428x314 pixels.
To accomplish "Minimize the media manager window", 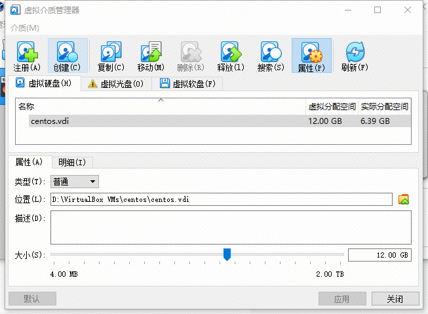I will click(x=348, y=10).
